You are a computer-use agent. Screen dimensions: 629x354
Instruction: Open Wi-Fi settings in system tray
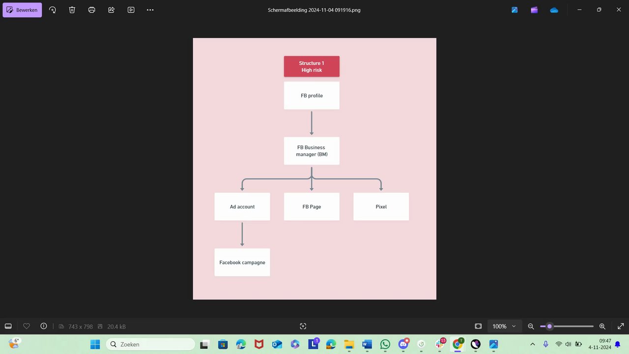tap(559, 344)
